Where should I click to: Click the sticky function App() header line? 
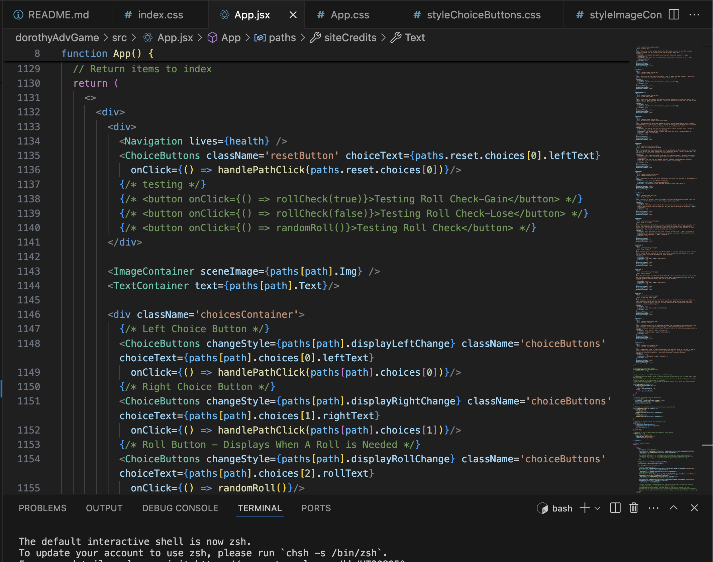tap(107, 54)
